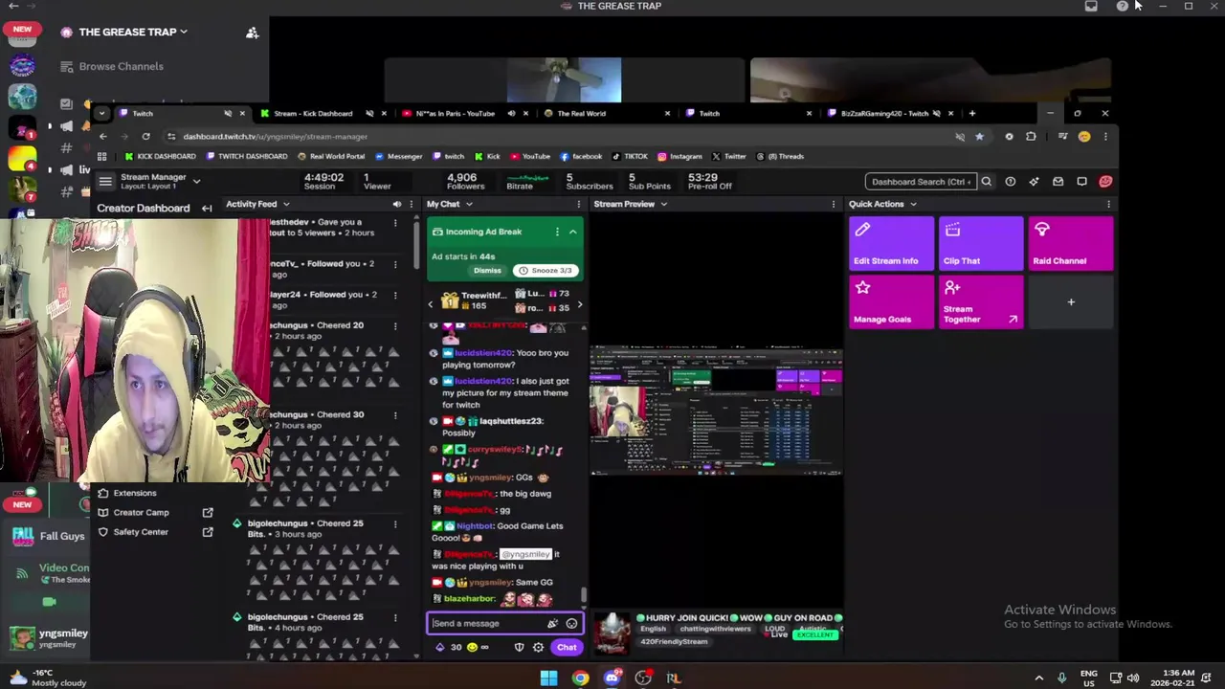Image resolution: width=1225 pixels, height=689 pixels.
Task: Click the Dashboard Search magnifier icon
Action: pos(986,181)
